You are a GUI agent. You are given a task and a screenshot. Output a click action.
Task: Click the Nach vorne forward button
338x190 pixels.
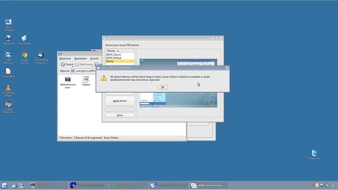84,64
